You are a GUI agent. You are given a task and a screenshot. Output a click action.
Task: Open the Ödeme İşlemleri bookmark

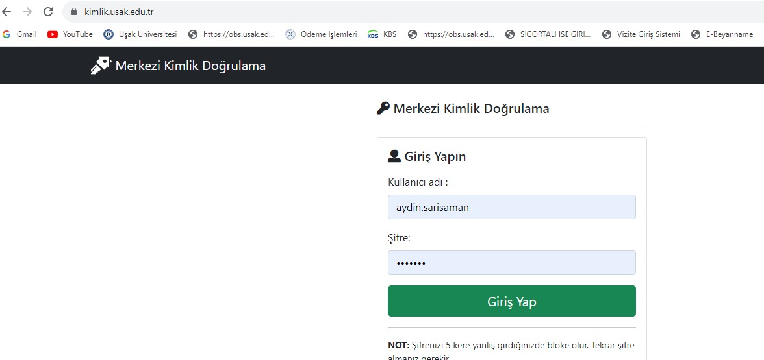click(x=321, y=34)
